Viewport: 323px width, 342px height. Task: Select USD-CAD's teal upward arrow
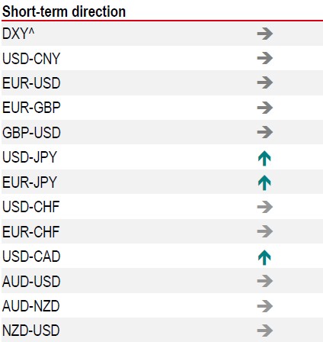click(264, 257)
